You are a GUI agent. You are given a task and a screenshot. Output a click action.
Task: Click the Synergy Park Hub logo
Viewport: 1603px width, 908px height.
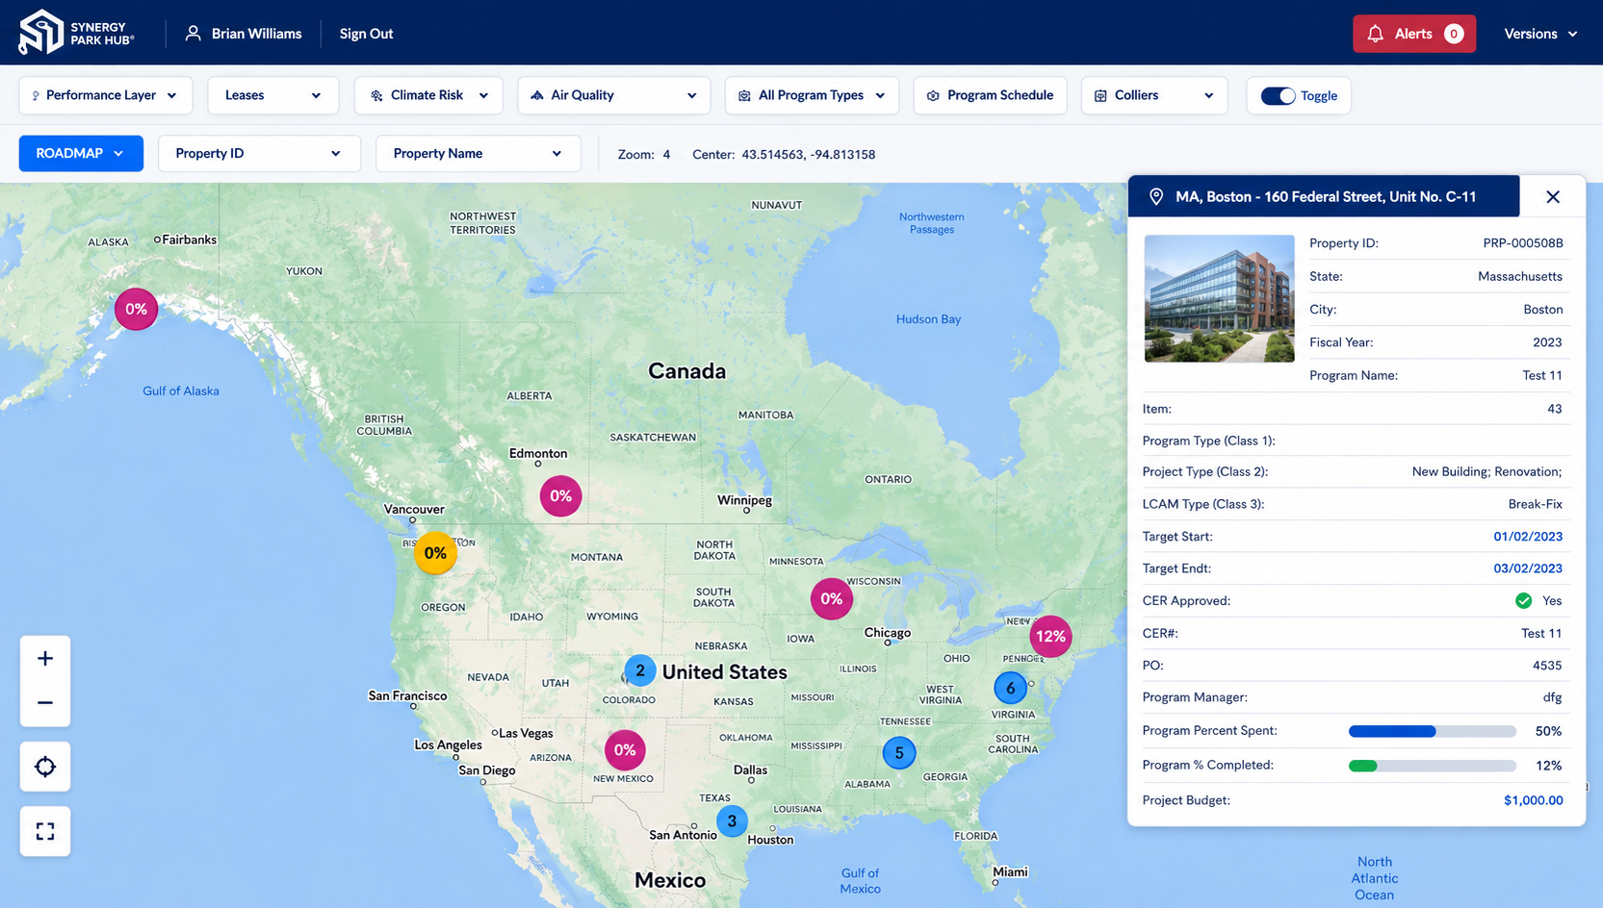coord(76,33)
